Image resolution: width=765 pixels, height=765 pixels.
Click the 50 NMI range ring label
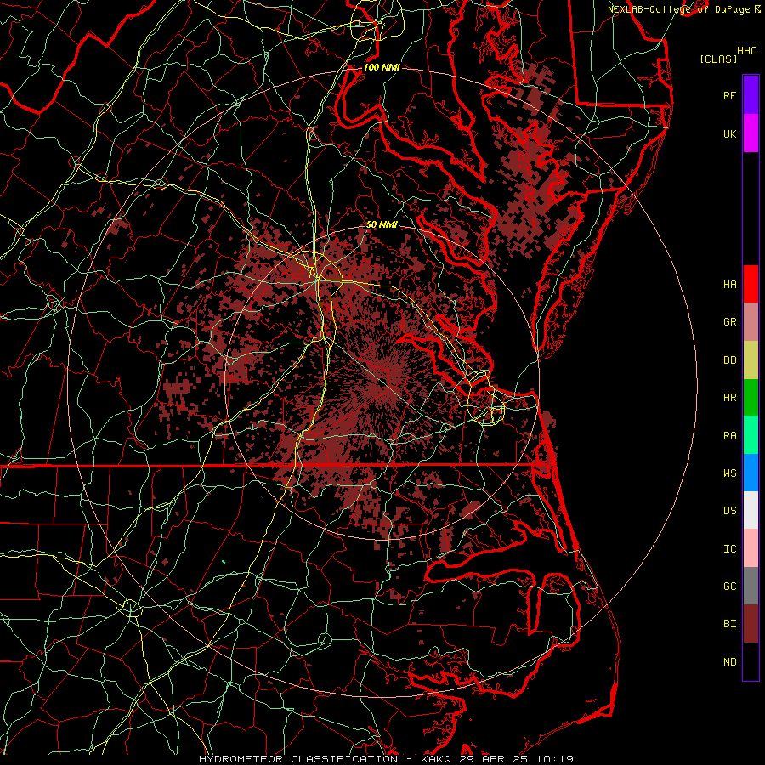382,224
